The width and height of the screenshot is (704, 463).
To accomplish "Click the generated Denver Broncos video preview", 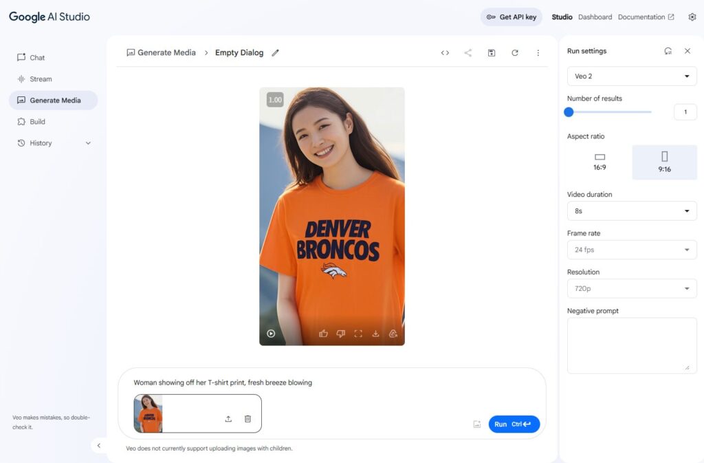I will [332, 216].
